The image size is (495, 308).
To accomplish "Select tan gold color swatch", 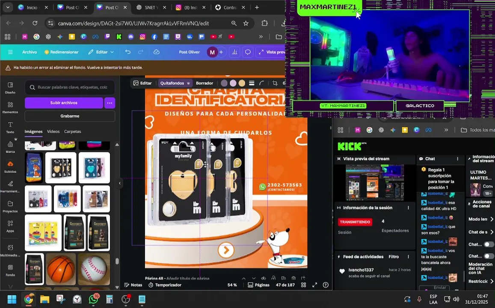I will pos(242,83).
